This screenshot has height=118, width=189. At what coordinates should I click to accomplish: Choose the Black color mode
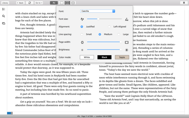tap(104, 57)
